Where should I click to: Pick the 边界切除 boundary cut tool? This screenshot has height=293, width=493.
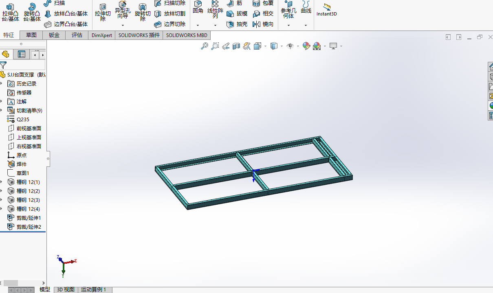click(x=170, y=24)
